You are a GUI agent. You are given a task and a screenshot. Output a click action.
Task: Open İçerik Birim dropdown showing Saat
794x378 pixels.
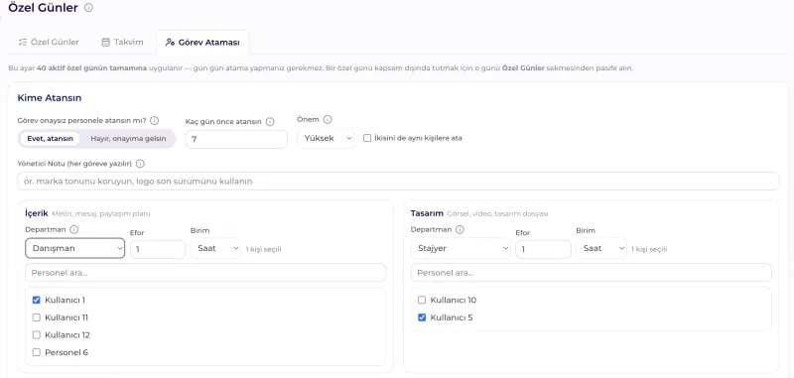click(215, 248)
